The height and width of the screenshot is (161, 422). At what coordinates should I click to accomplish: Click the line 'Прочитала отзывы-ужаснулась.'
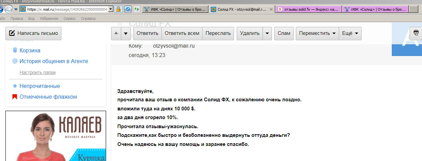(158, 126)
